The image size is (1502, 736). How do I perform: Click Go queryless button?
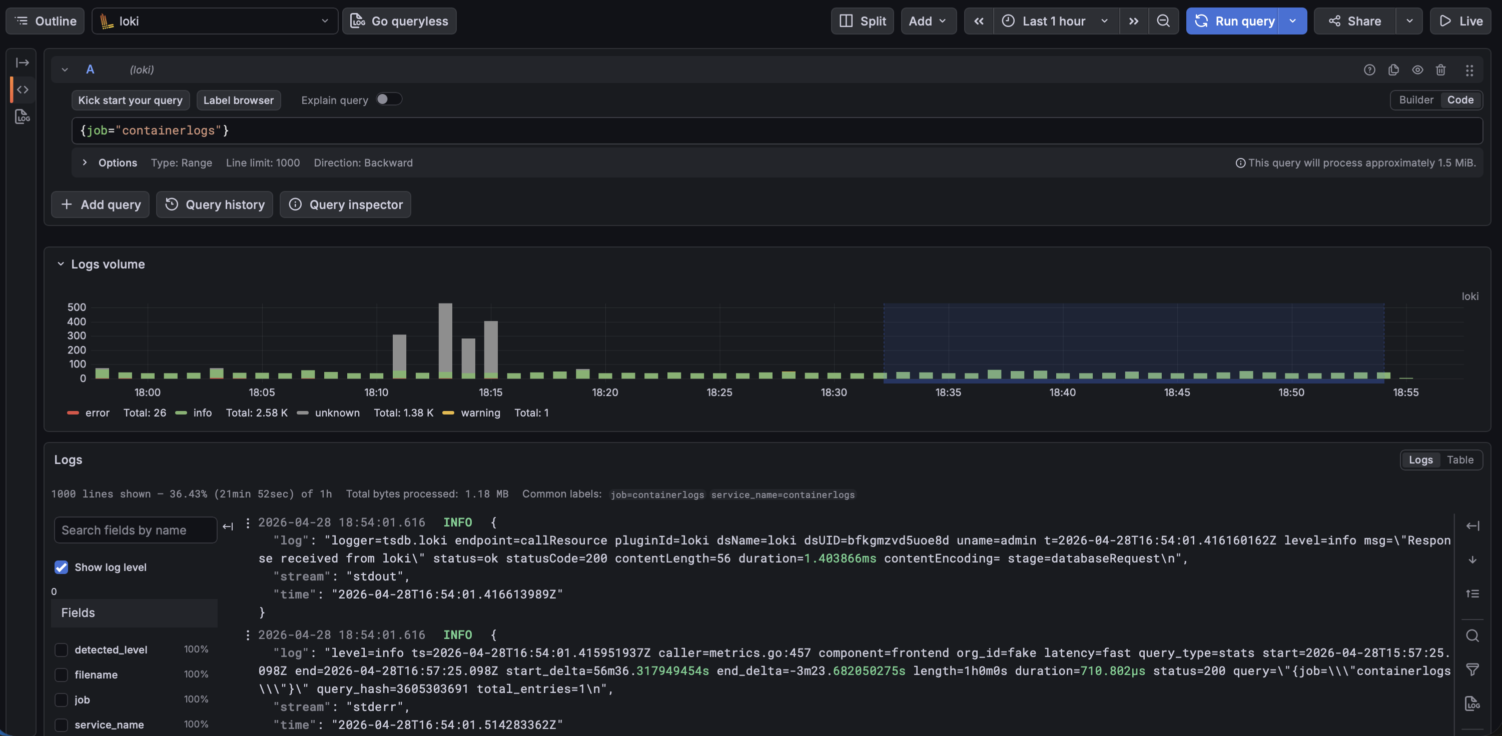point(399,21)
